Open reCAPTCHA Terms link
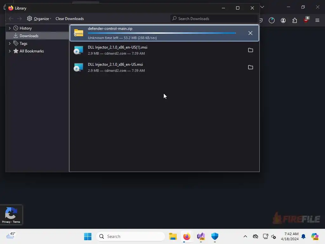The height and width of the screenshot is (244, 325). click(17, 222)
